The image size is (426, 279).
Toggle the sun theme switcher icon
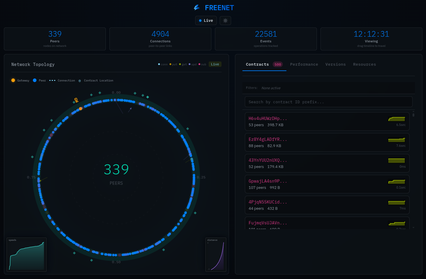tap(225, 21)
